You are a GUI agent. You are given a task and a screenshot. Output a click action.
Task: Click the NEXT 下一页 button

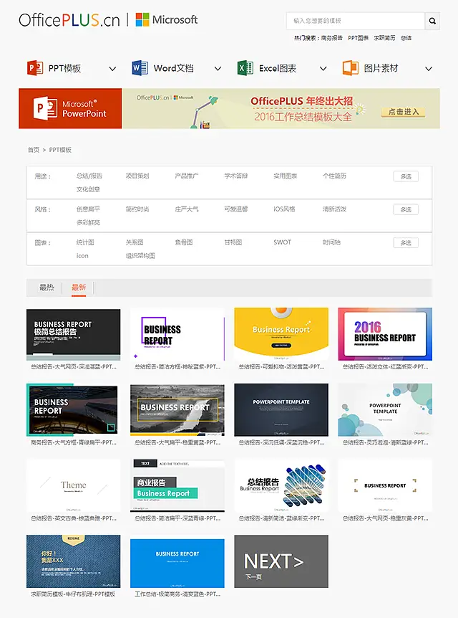(x=281, y=561)
